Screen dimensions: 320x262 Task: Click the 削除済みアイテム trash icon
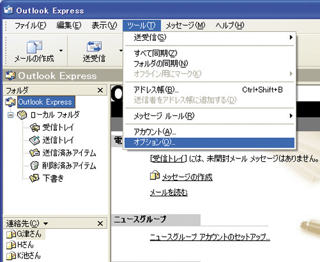34,166
